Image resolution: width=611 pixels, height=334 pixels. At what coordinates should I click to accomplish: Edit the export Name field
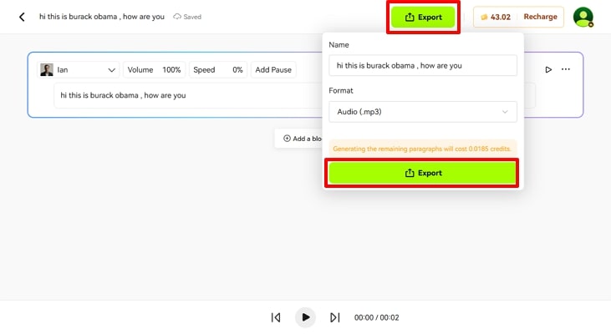pyautogui.click(x=423, y=65)
